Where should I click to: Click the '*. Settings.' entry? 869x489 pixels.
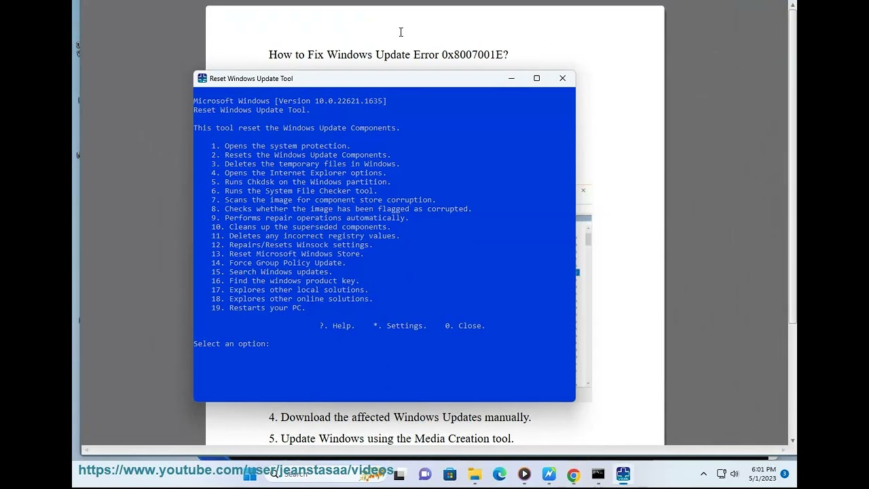click(x=400, y=326)
